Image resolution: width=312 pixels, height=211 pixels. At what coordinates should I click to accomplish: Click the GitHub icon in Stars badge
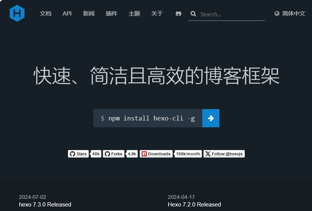click(72, 154)
